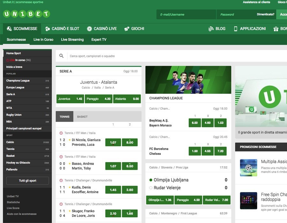Click the feed icon beside BLOG

coord(211,29)
